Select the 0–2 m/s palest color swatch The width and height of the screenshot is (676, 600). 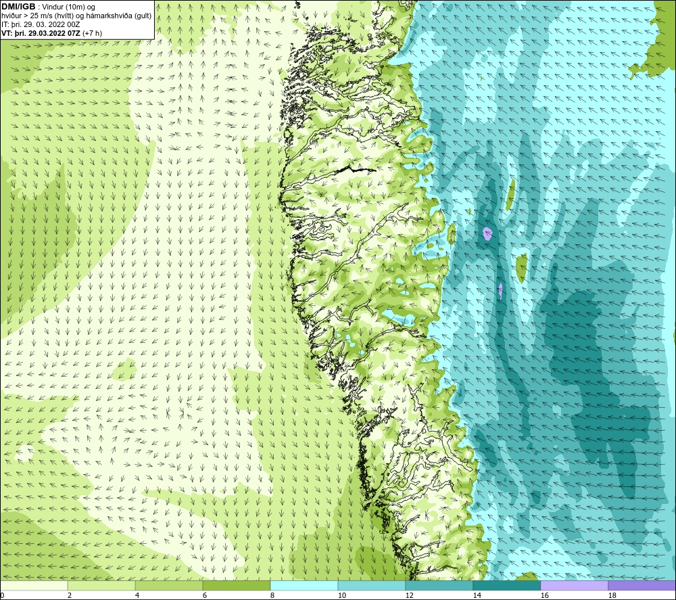pos(34,585)
